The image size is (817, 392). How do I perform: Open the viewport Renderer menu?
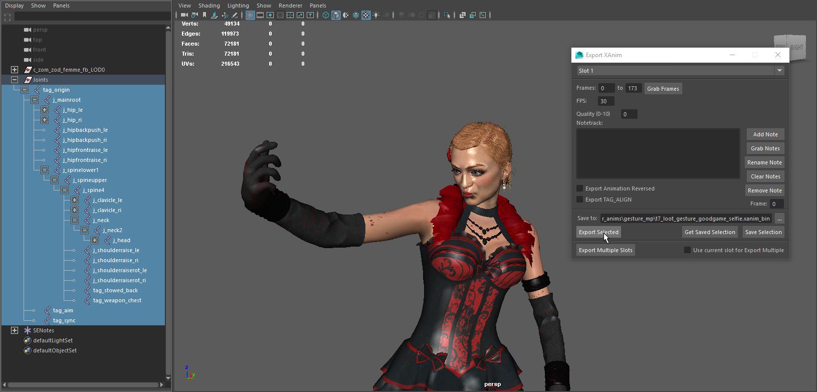[x=290, y=6]
